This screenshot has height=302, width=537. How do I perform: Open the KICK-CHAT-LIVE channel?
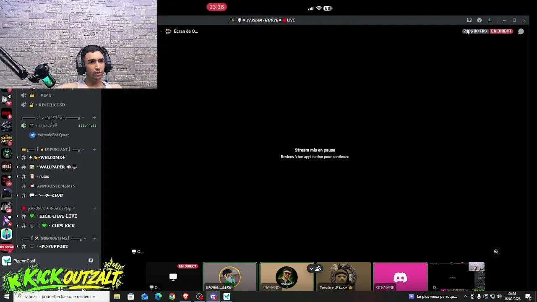(59, 216)
